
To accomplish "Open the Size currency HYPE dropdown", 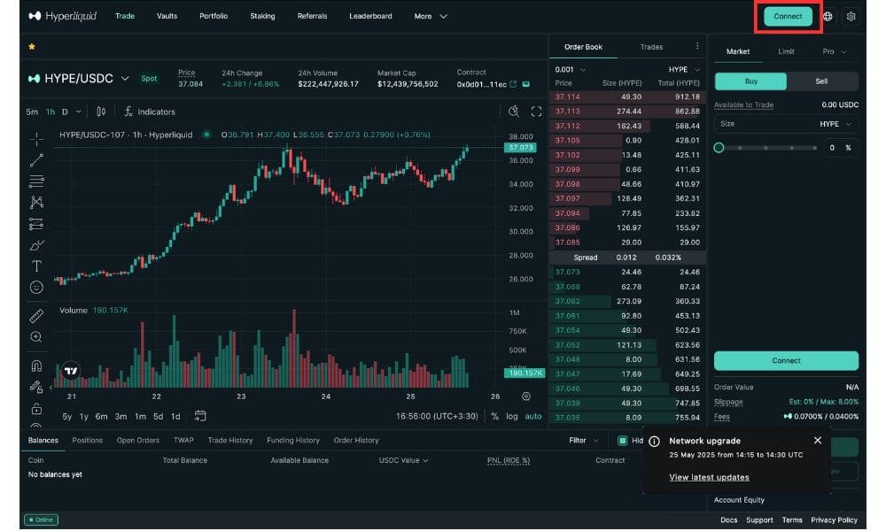I will click(835, 124).
